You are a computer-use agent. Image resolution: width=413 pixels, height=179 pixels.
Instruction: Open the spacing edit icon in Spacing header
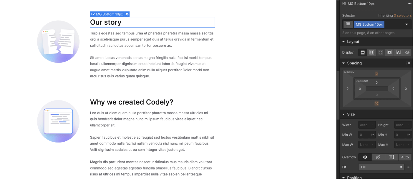tap(409, 63)
